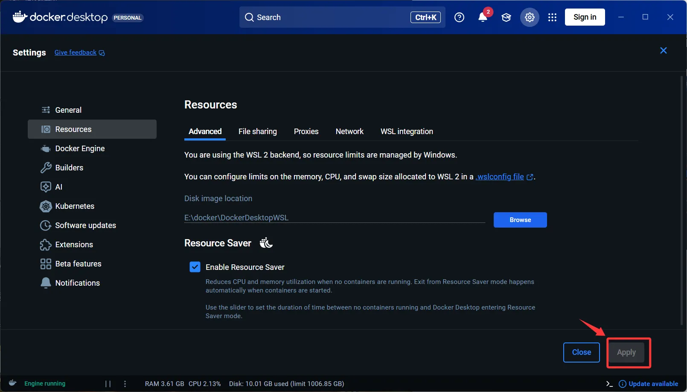Click the Engine running status text
The width and height of the screenshot is (687, 392).
click(45, 383)
